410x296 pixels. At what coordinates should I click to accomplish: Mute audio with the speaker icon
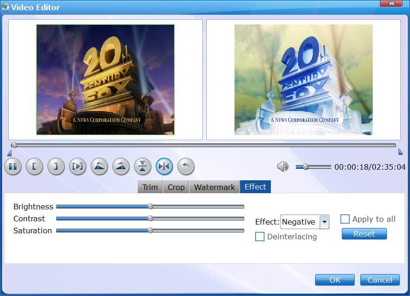click(282, 166)
